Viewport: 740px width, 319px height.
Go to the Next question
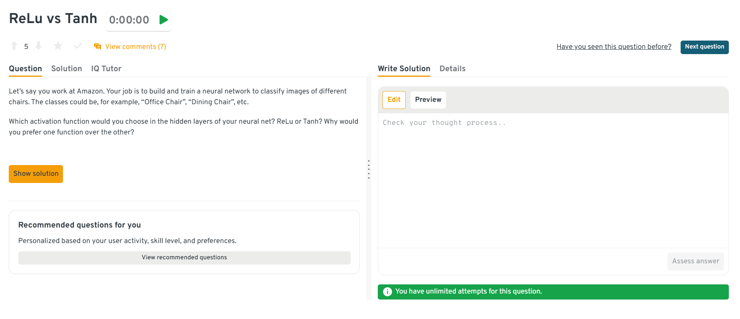(704, 47)
